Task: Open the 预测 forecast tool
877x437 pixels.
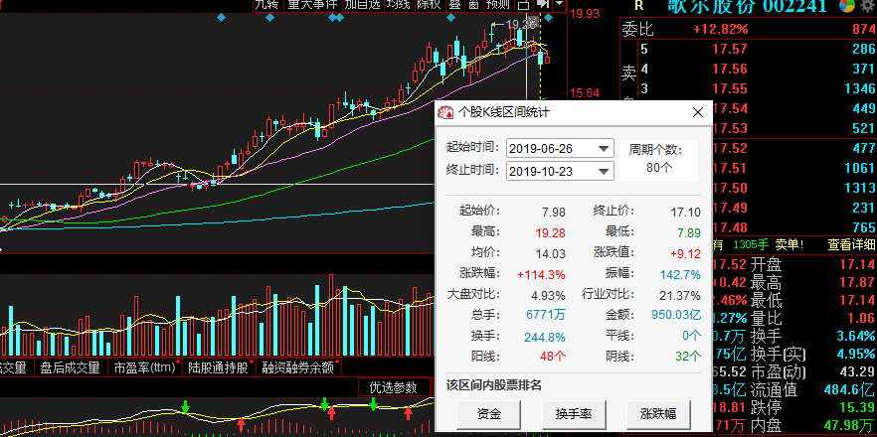Action: [498, 5]
